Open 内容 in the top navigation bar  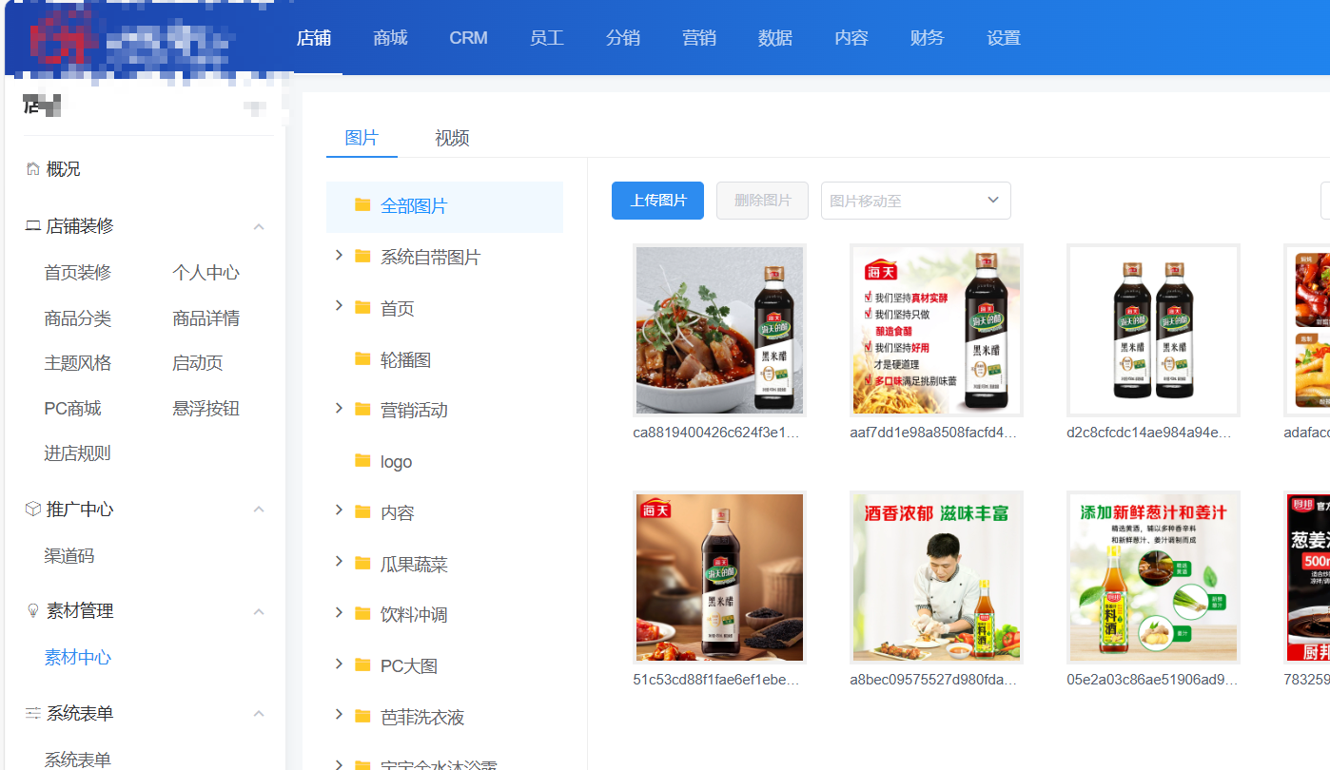851,38
